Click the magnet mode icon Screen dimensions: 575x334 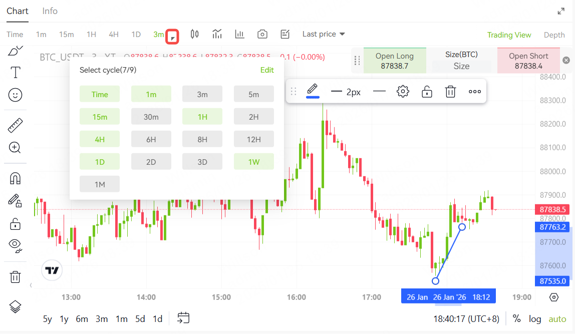(x=16, y=178)
